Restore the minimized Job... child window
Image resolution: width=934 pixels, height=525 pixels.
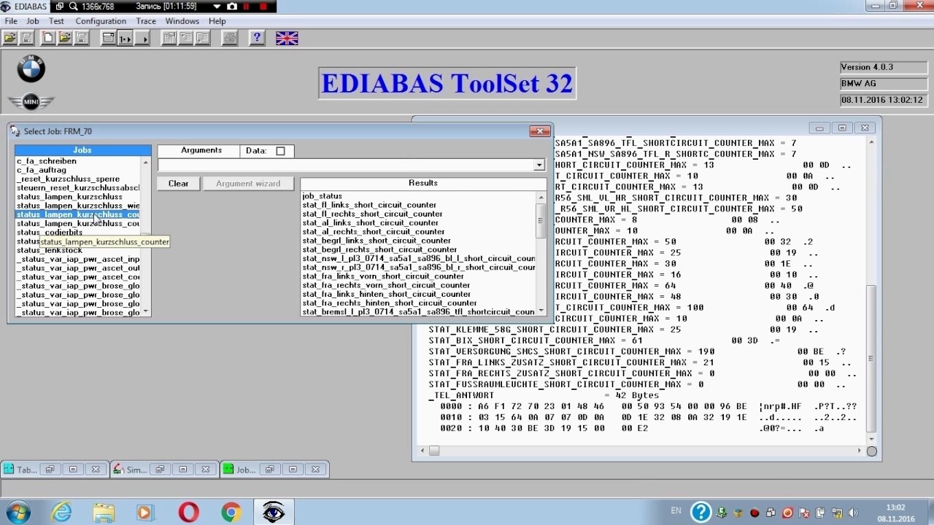(269, 470)
